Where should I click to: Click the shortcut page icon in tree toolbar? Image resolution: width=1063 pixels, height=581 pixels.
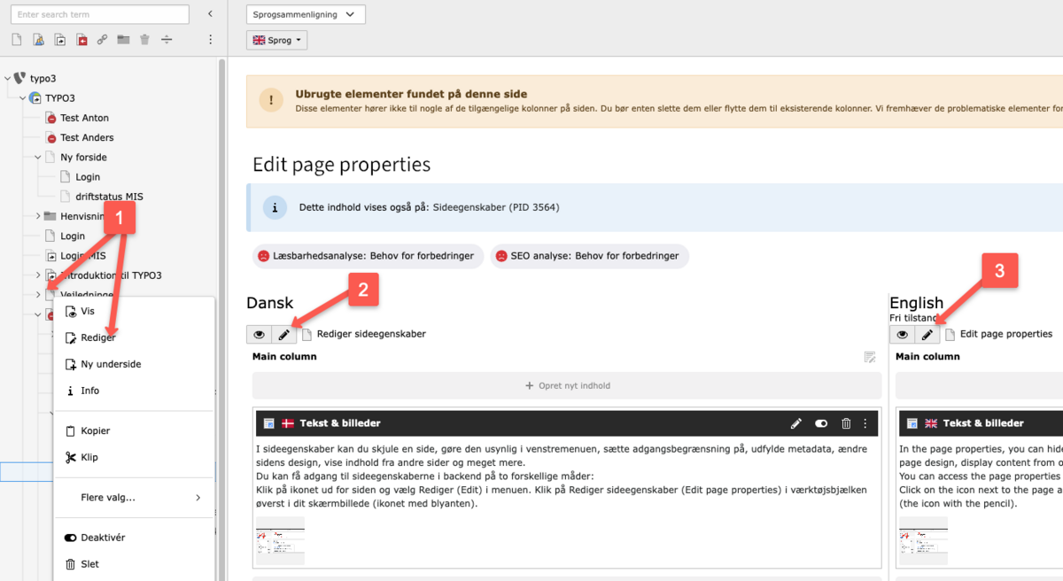pos(59,40)
